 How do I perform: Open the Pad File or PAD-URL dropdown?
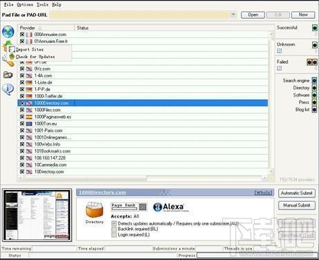point(233,15)
